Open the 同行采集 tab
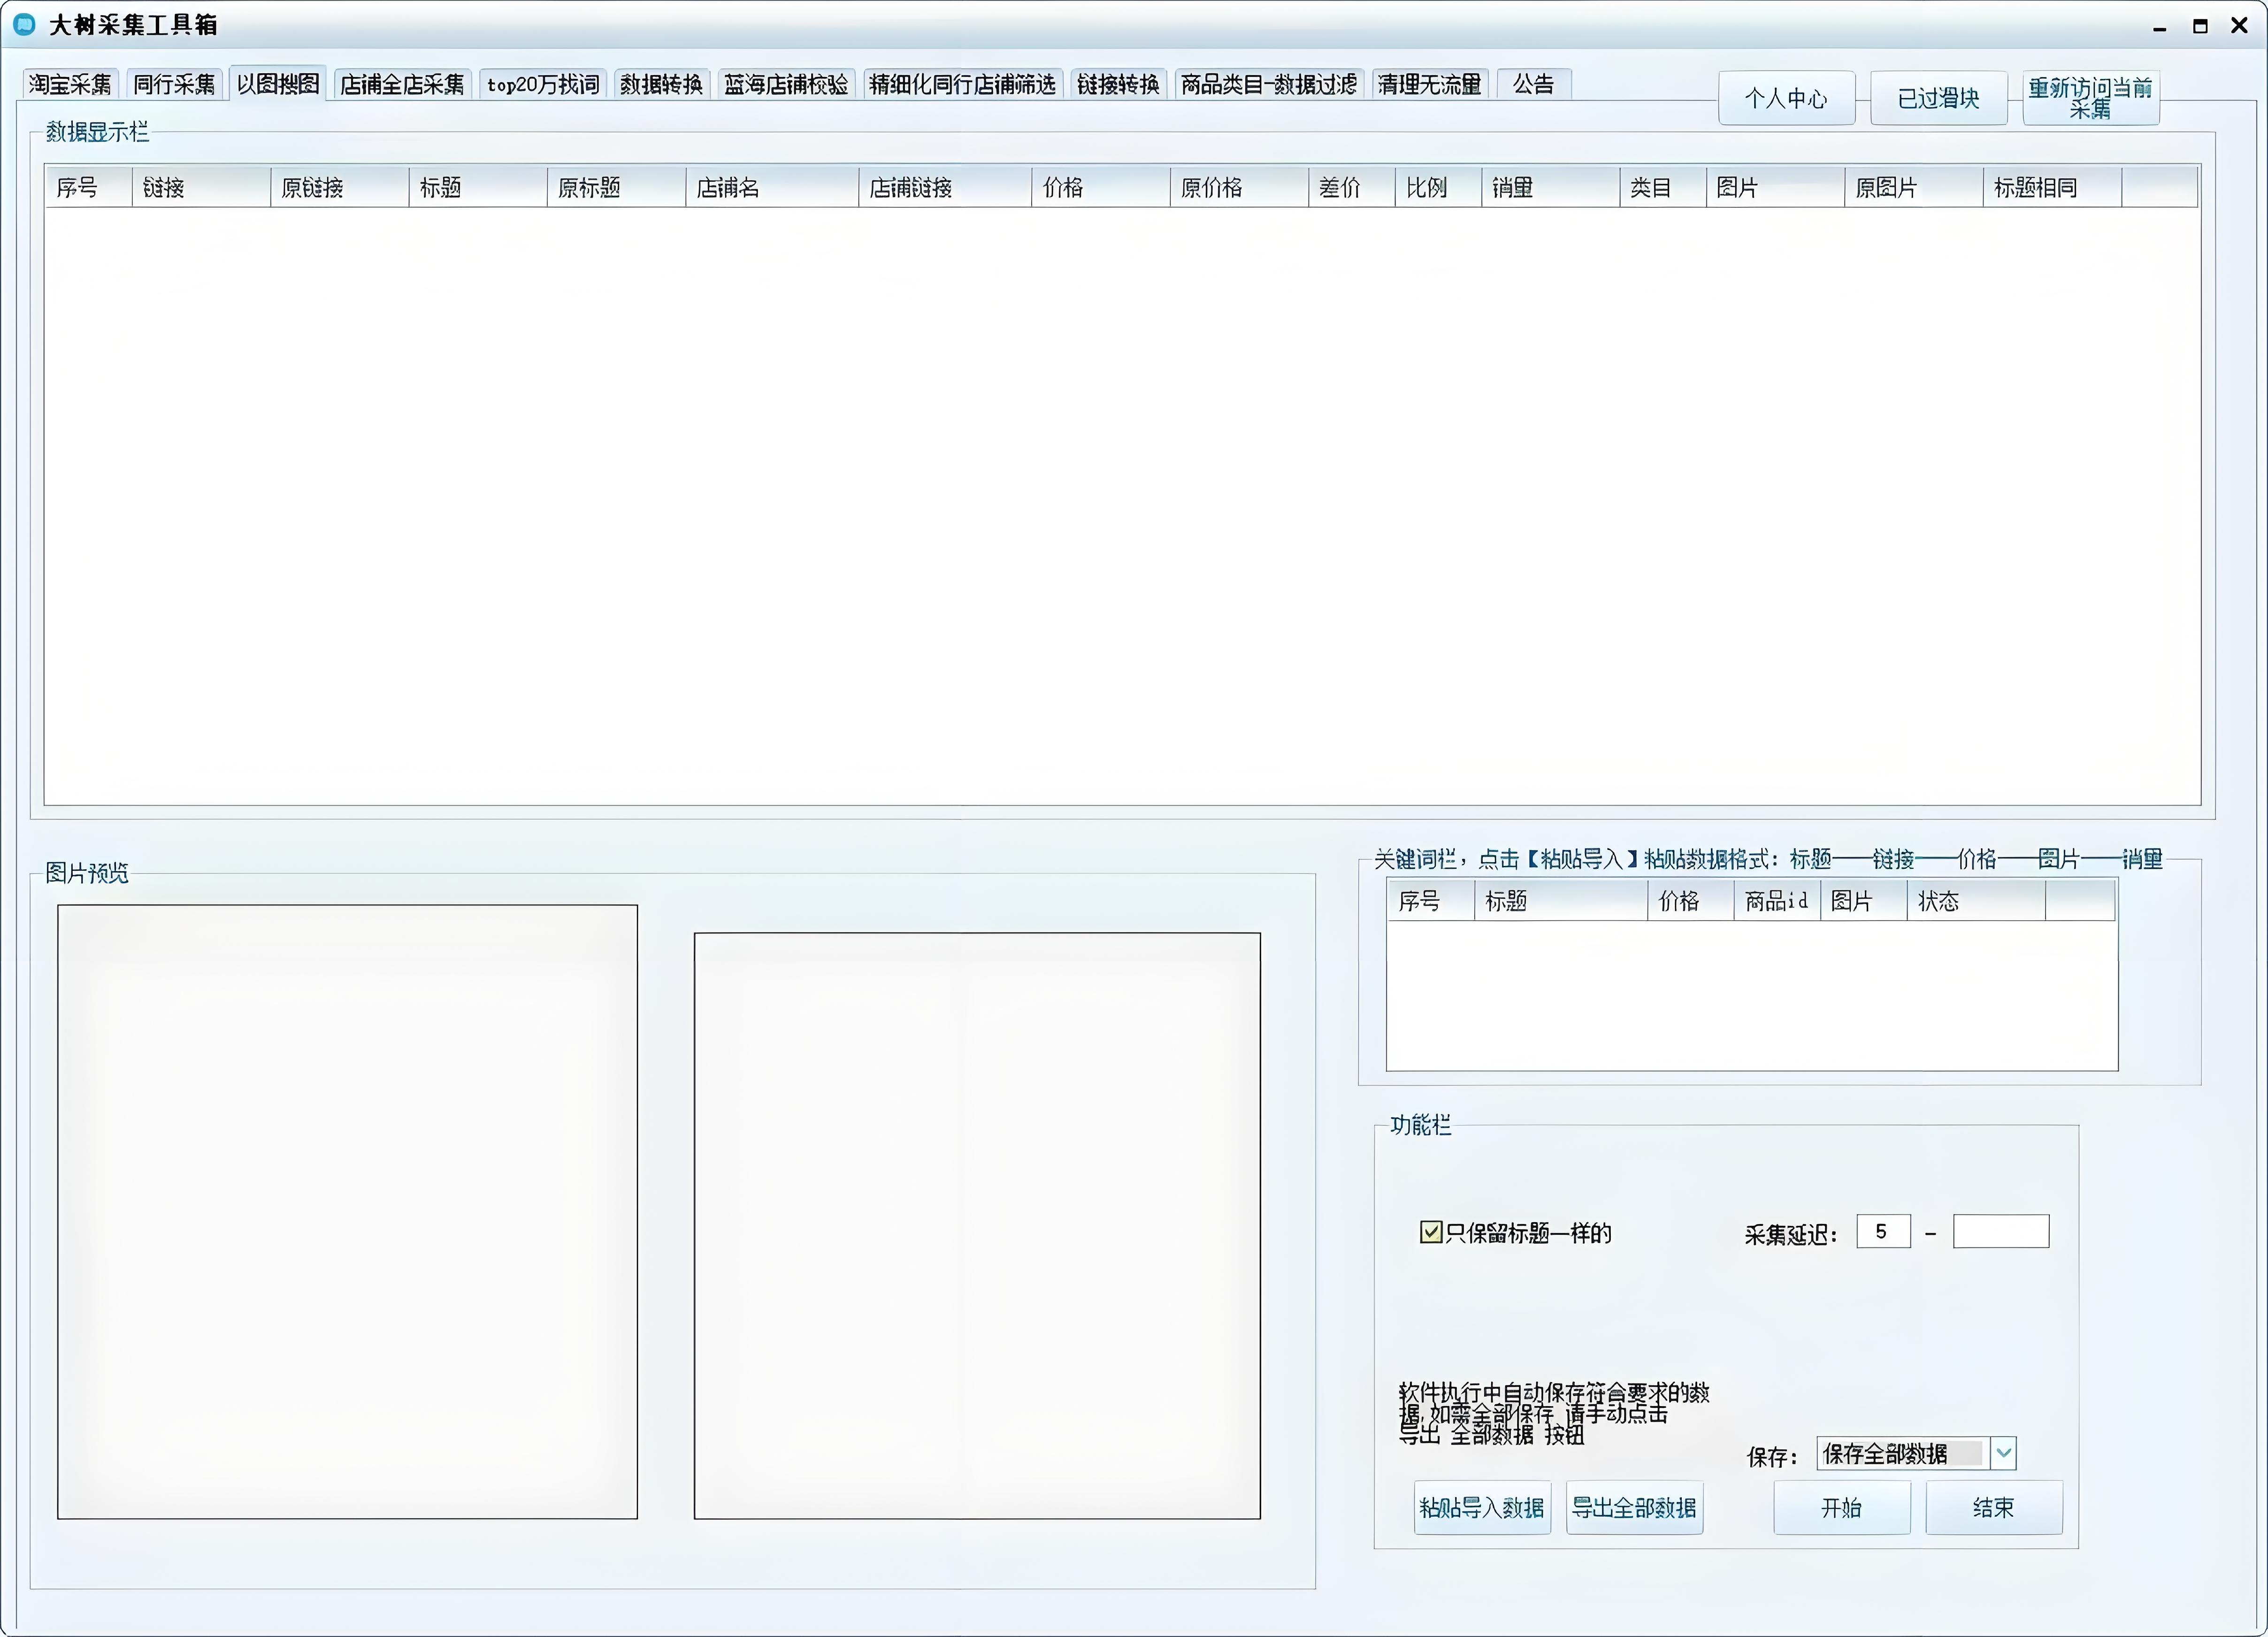The width and height of the screenshot is (2268, 1637). [174, 84]
